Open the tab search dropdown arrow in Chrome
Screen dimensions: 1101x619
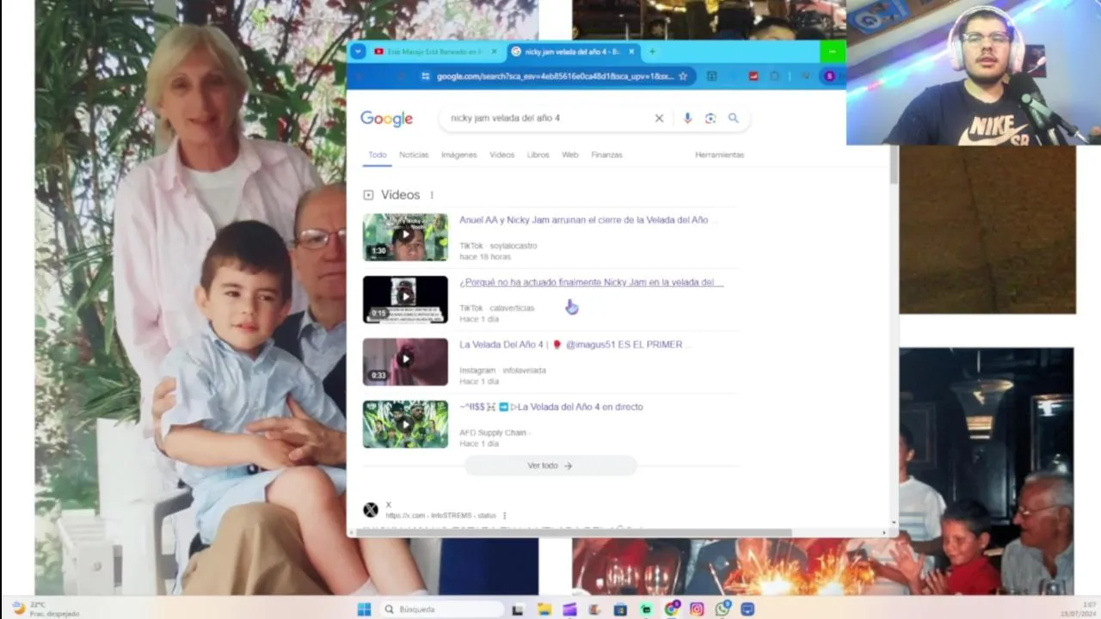tap(358, 52)
